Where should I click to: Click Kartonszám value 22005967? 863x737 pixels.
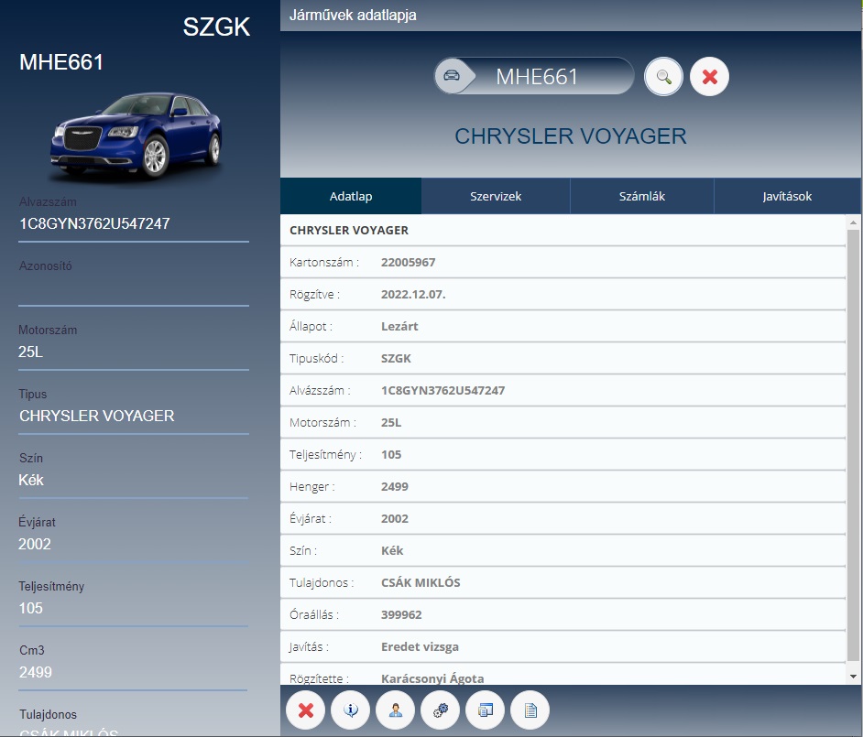point(408,263)
